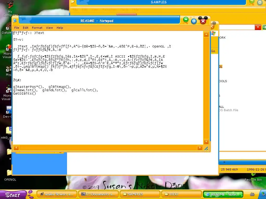Click the README - Notepad taskbar button
Image resolution: width=266 pixels, height=199 pixels.
coord(223,194)
